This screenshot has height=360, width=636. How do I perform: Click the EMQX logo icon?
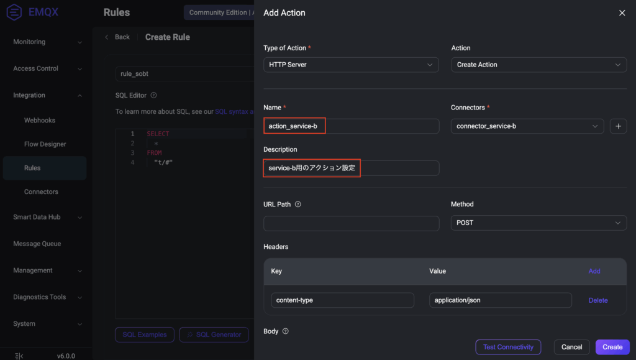point(14,12)
